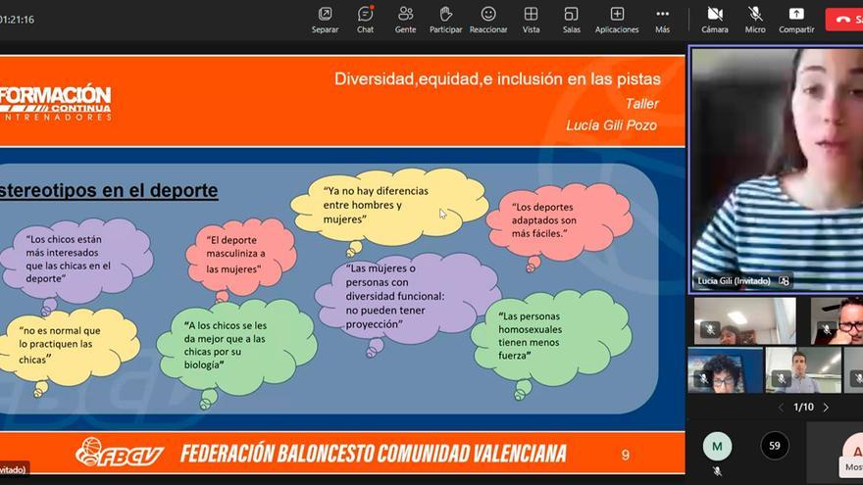Click the 'stereotipos en el deporte' heading
The image size is (863, 485).
[x=109, y=190]
